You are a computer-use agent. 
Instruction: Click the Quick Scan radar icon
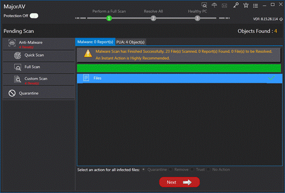point(17,56)
